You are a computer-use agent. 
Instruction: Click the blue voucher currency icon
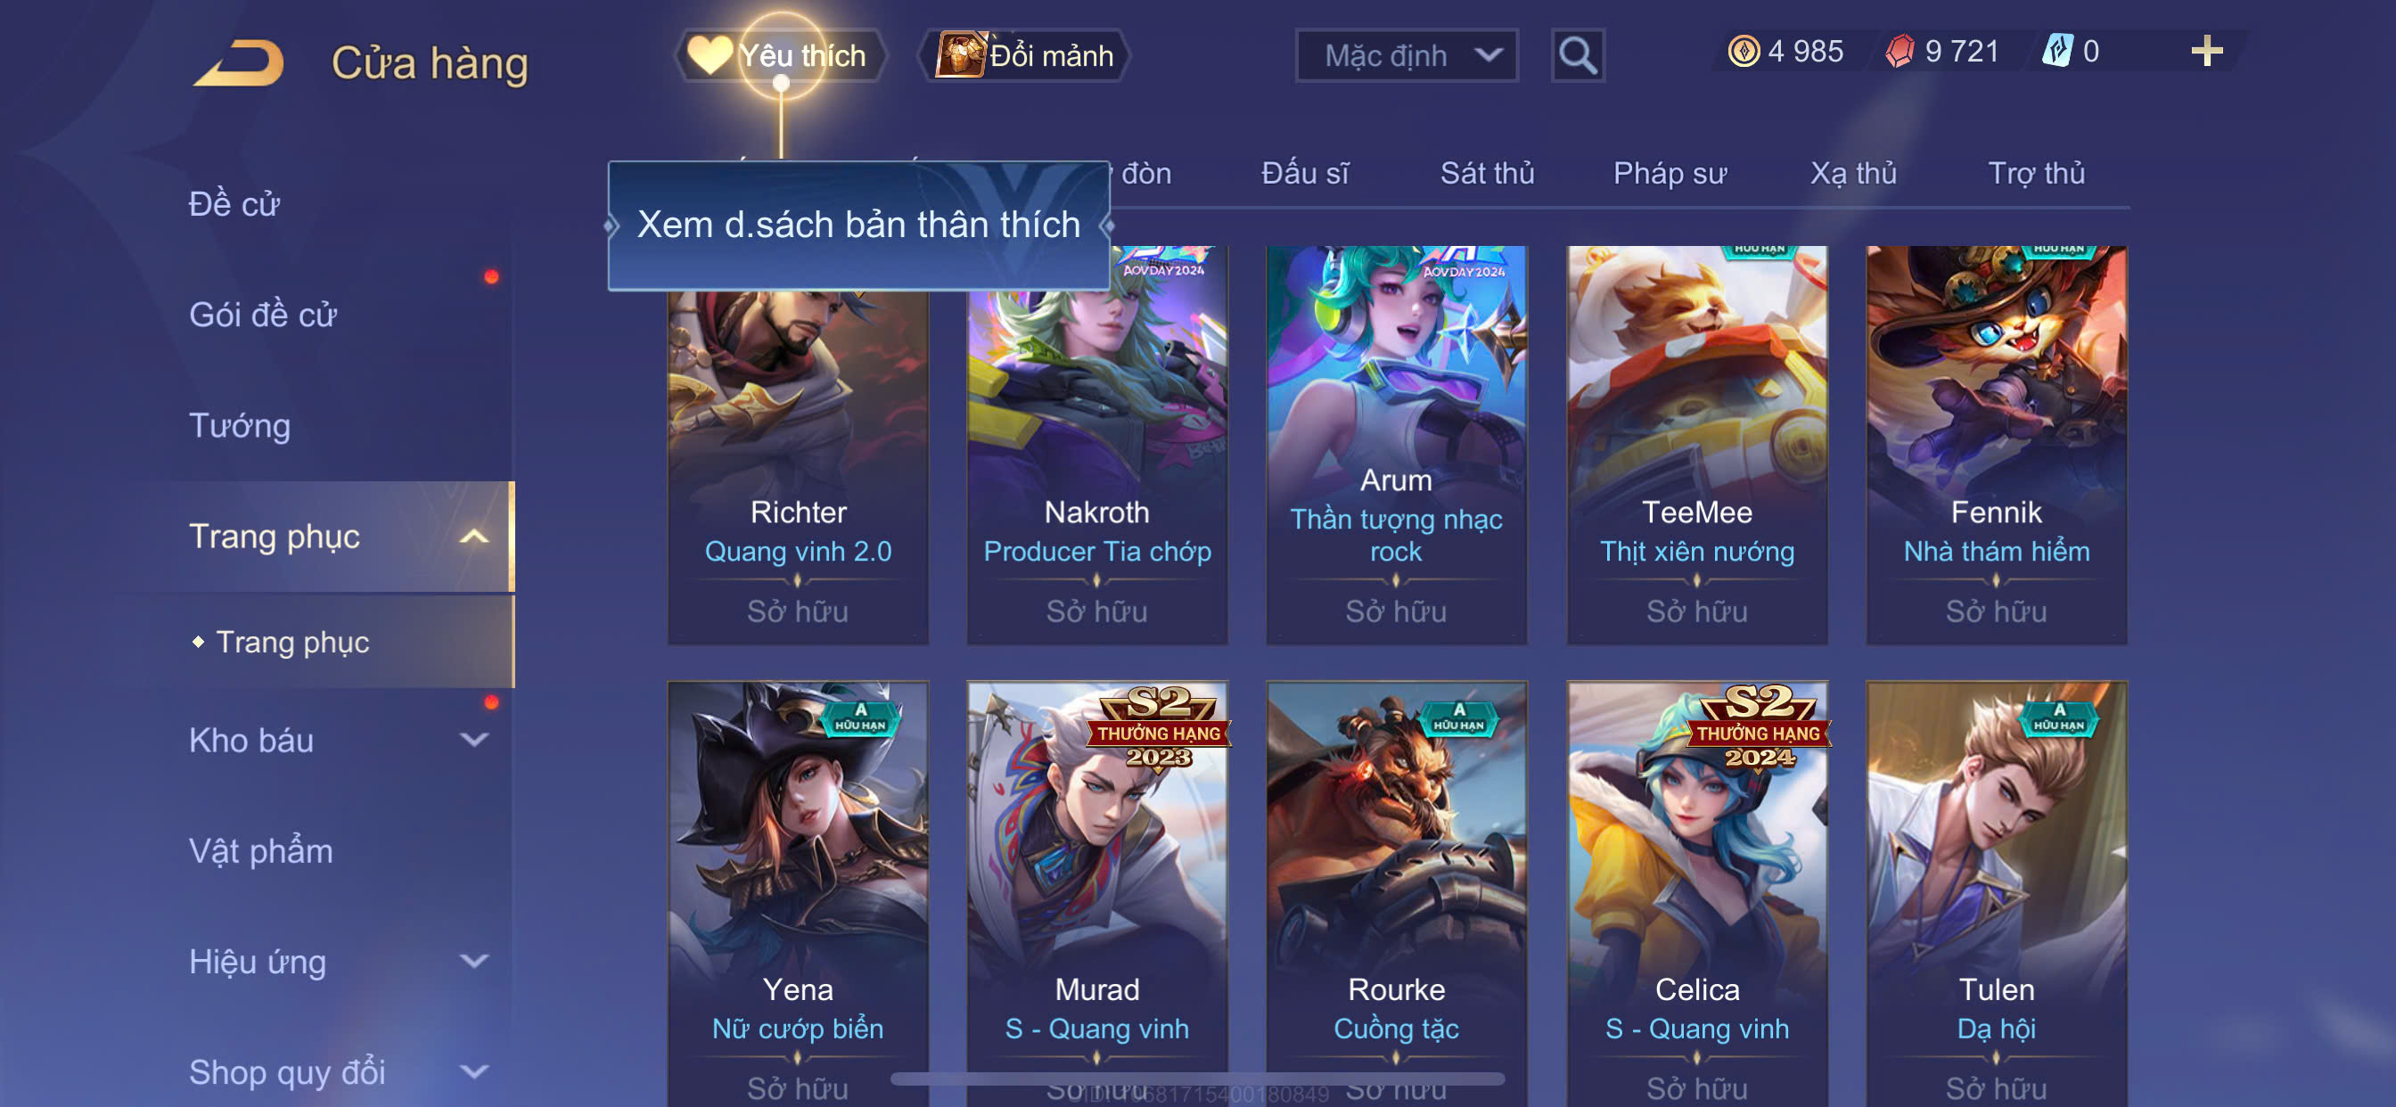pos(2056,51)
